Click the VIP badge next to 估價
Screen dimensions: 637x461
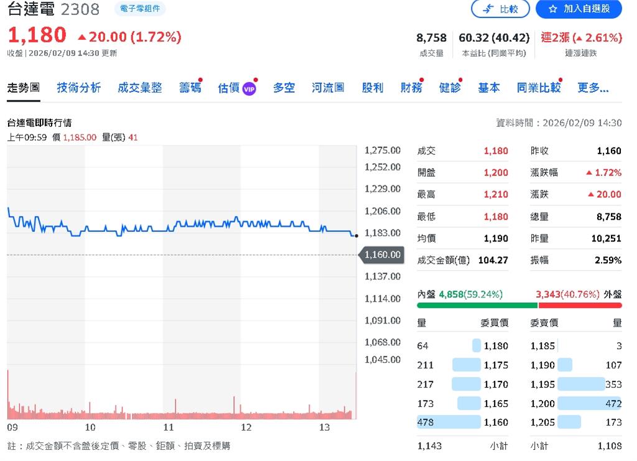coord(249,88)
